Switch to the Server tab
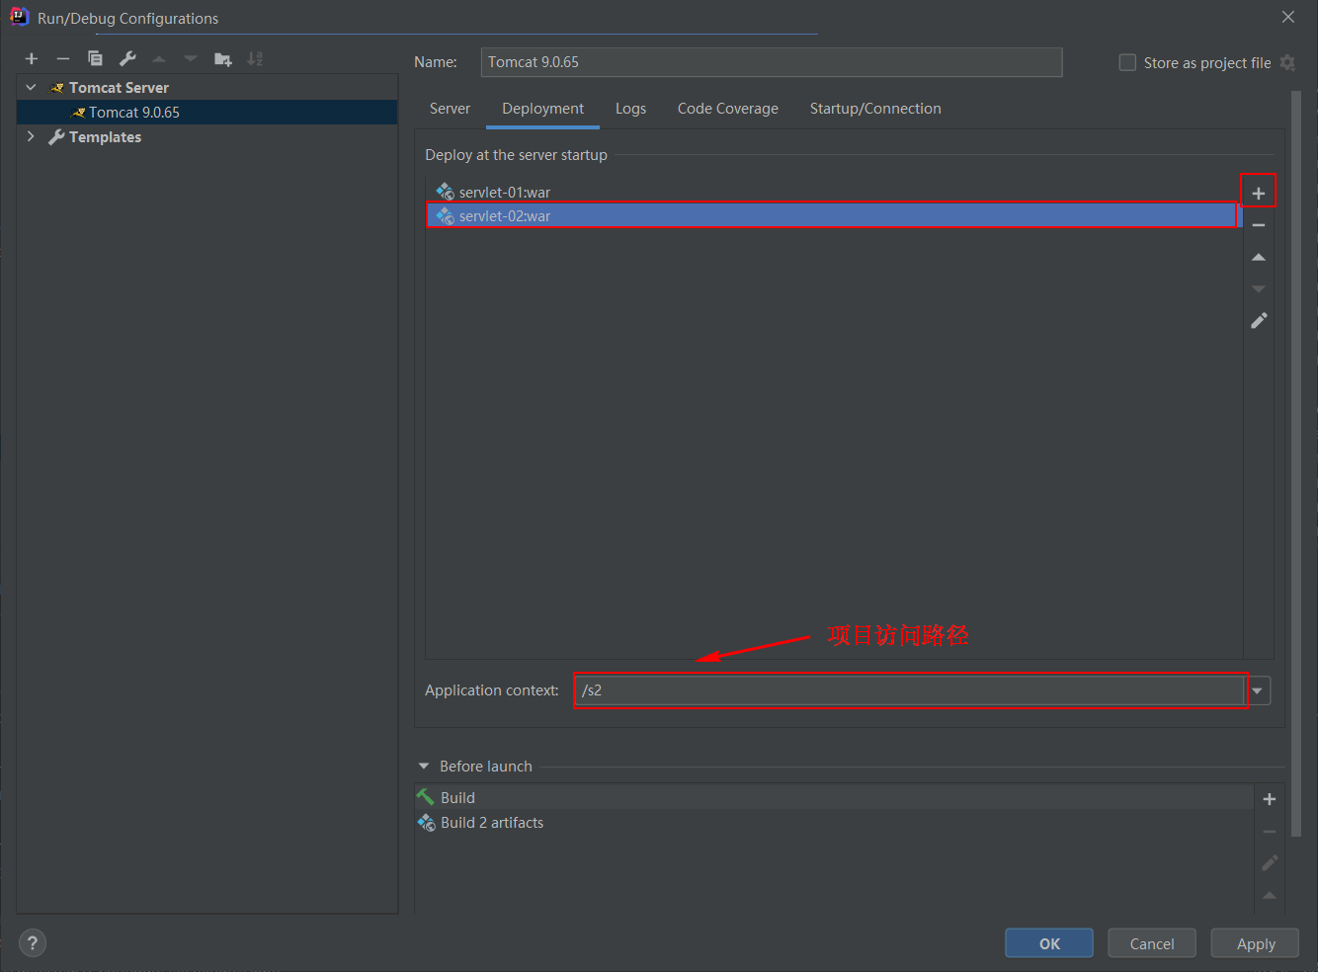 tap(450, 109)
